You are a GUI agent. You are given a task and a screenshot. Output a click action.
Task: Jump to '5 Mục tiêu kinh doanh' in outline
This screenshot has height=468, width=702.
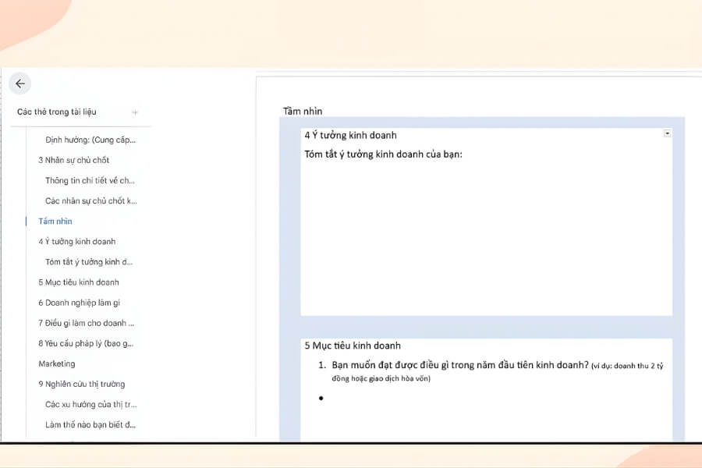point(79,282)
